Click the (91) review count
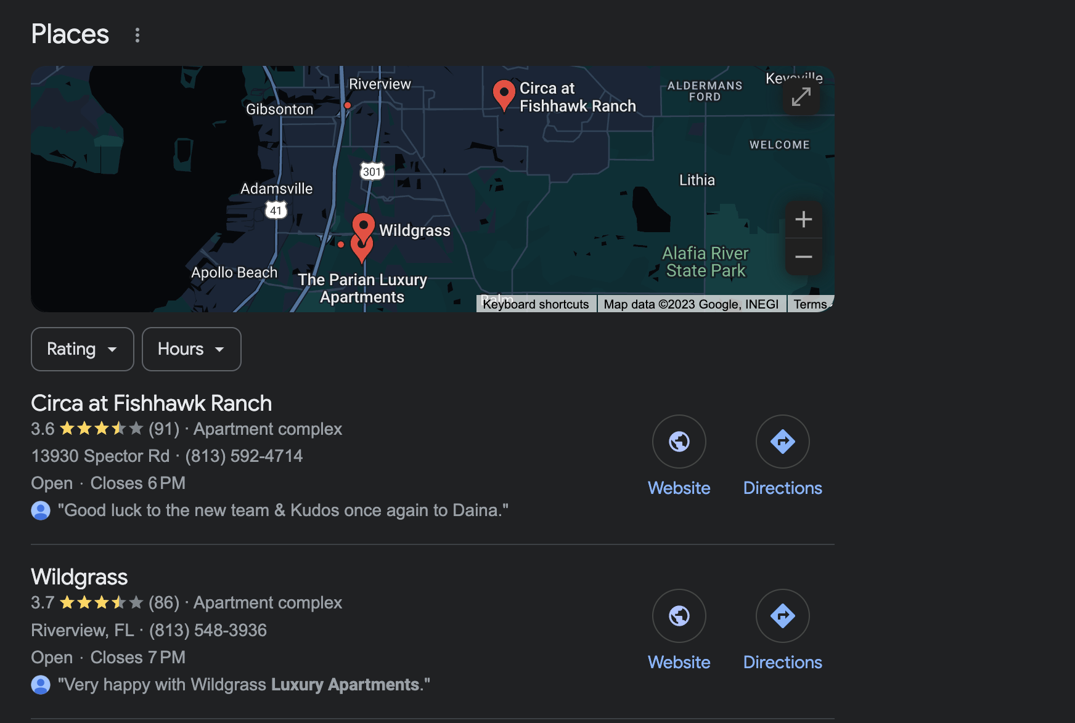This screenshot has width=1075, height=723. [164, 429]
